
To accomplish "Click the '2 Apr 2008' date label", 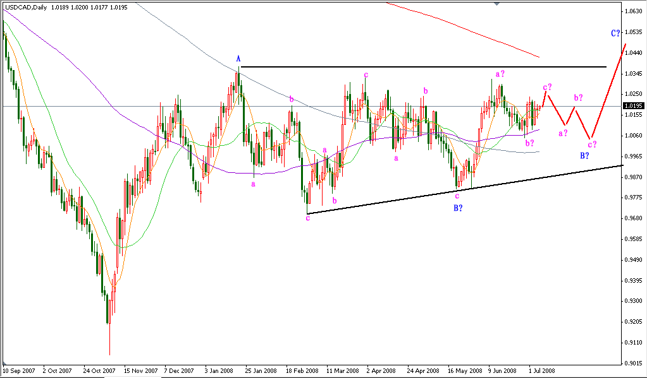I will pos(381,370).
